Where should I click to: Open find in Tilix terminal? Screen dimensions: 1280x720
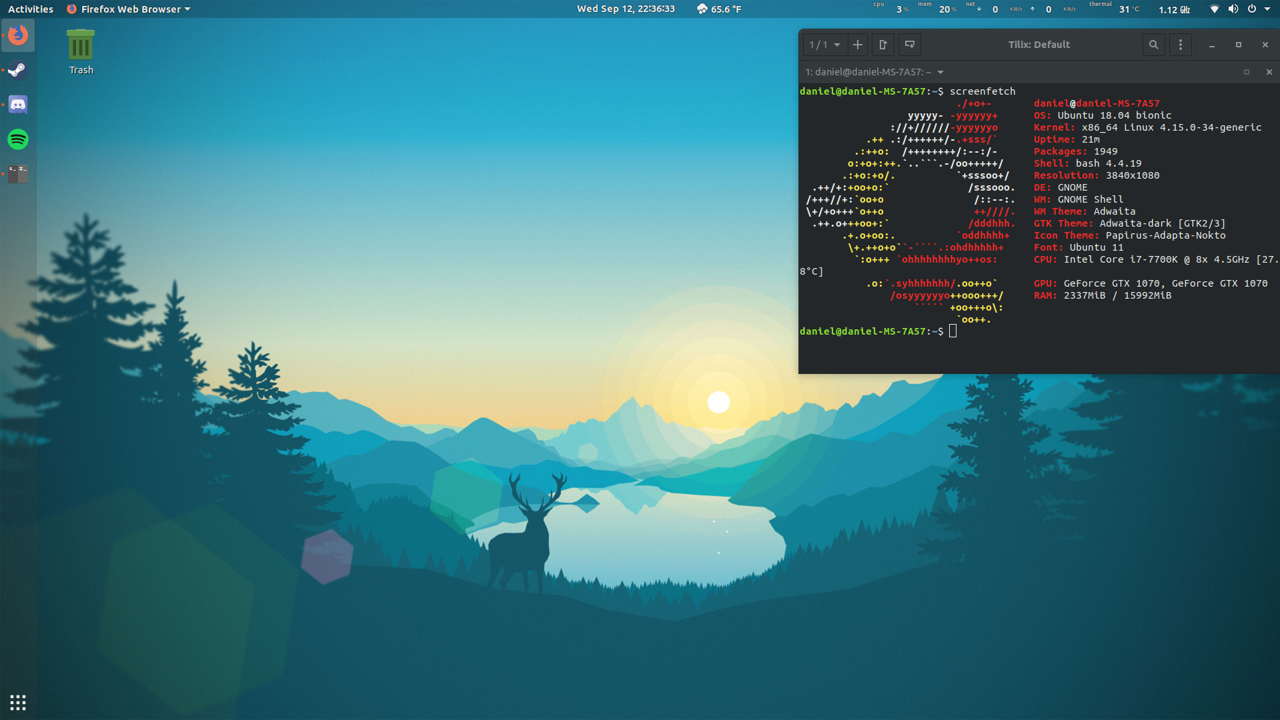tap(1153, 45)
